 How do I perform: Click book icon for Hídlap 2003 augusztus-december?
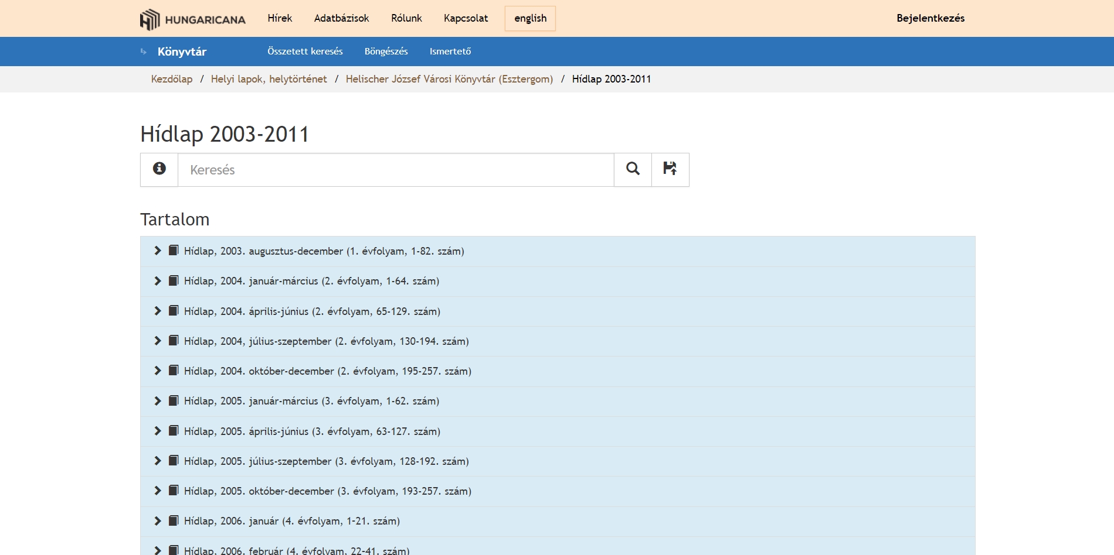pos(174,251)
